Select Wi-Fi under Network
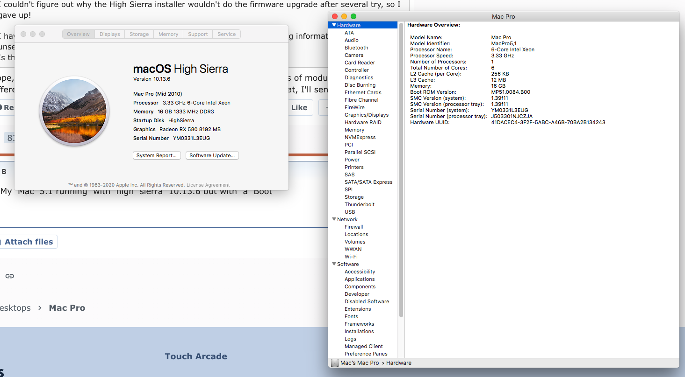This screenshot has height=377, width=685. click(x=351, y=257)
